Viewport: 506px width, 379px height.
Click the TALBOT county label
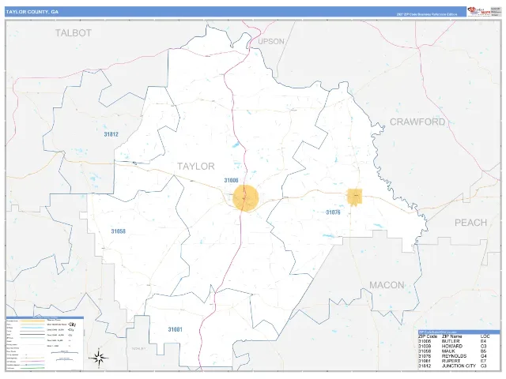tap(74, 33)
